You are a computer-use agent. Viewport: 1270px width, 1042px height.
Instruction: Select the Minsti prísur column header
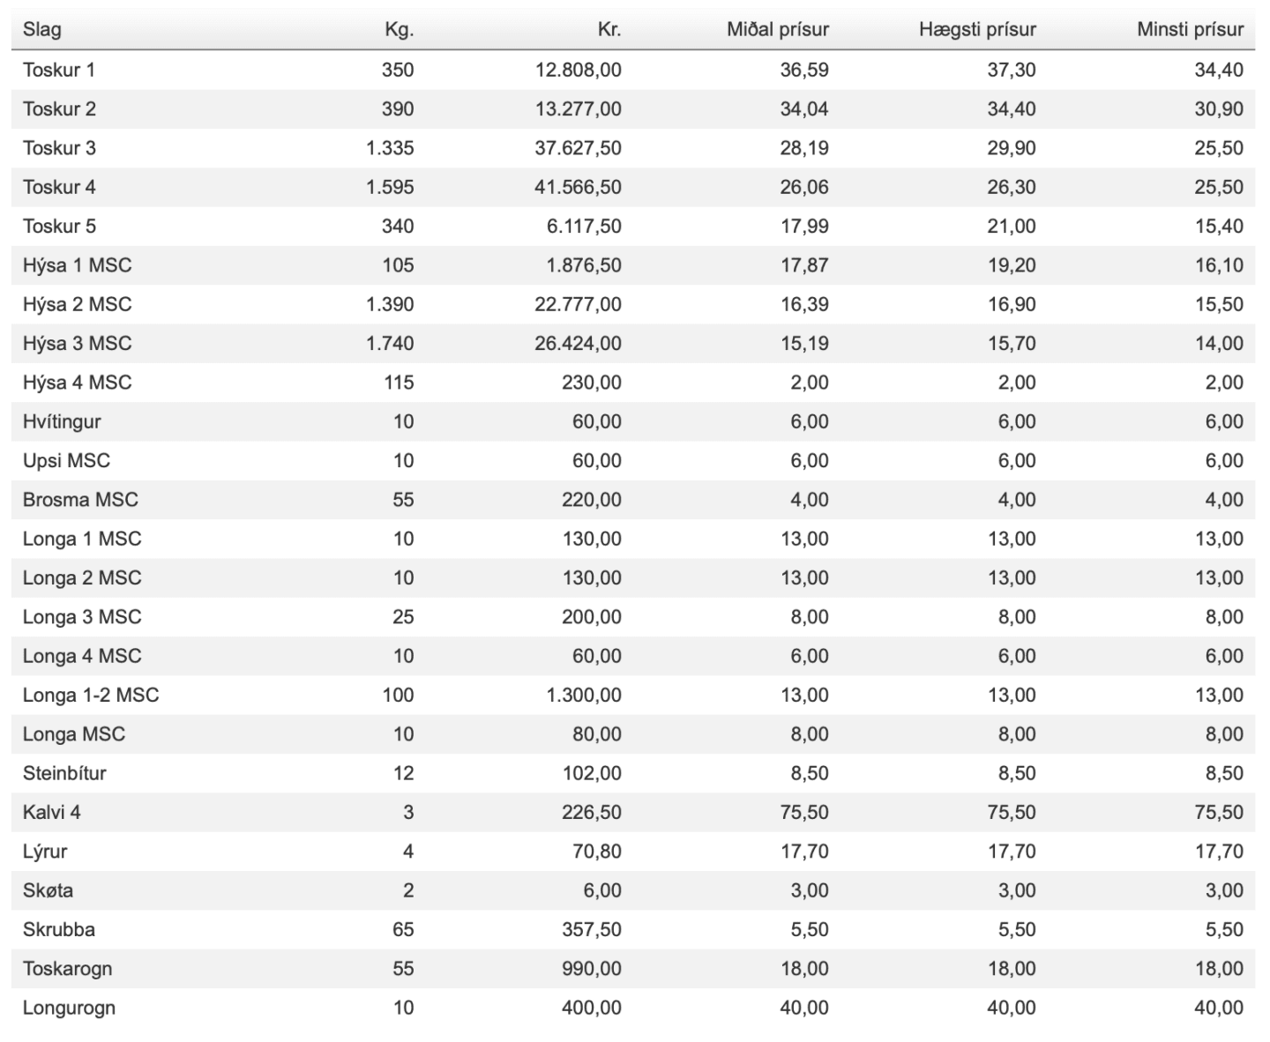click(1191, 29)
